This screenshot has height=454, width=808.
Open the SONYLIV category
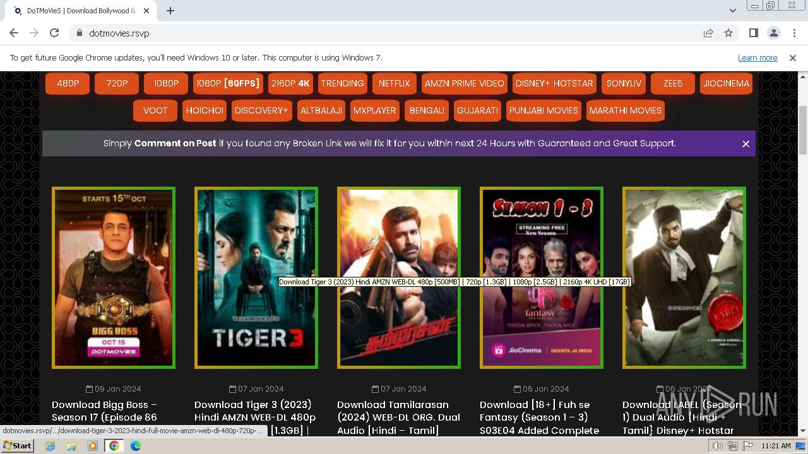[624, 83]
